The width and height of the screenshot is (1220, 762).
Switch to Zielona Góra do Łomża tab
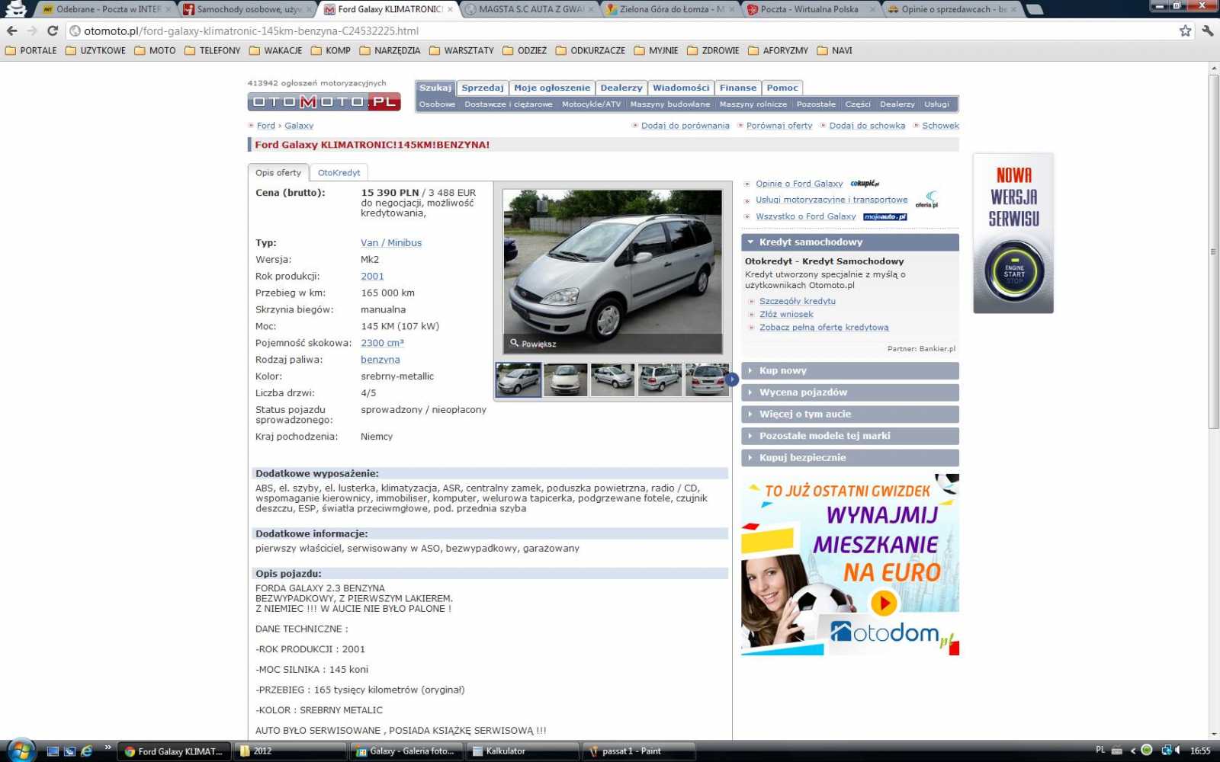tap(671, 9)
